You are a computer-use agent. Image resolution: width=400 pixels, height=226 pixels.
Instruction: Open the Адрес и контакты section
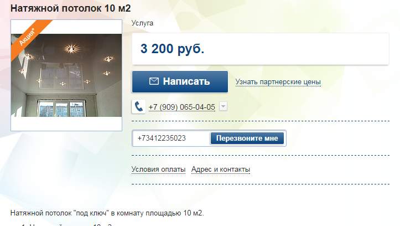tap(221, 169)
